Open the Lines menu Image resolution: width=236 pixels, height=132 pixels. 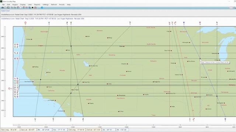(30, 5)
